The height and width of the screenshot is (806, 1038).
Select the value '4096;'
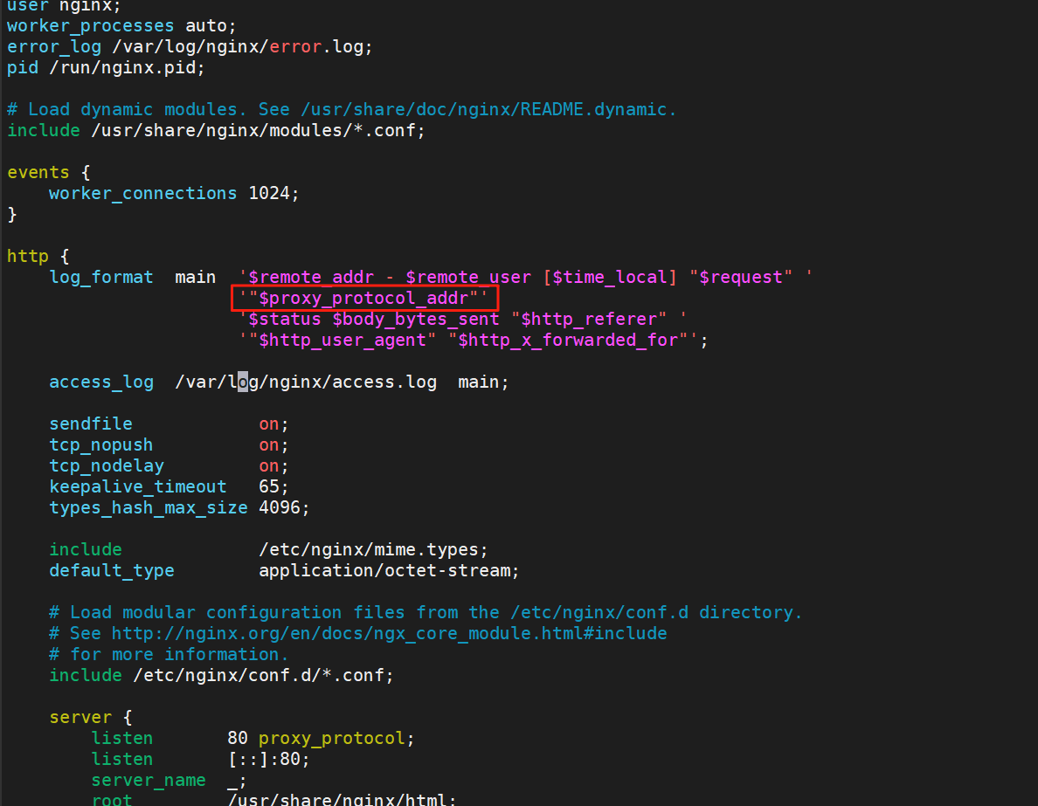(x=285, y=508)
